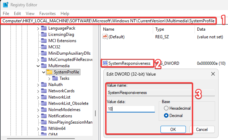Click the Value data input field
Image resolution: width=228 pixels, height=140 pixels.
click(x=131, y=109)
